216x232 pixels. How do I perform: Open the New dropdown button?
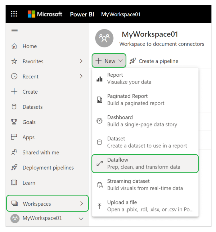(x=109, y=61)
